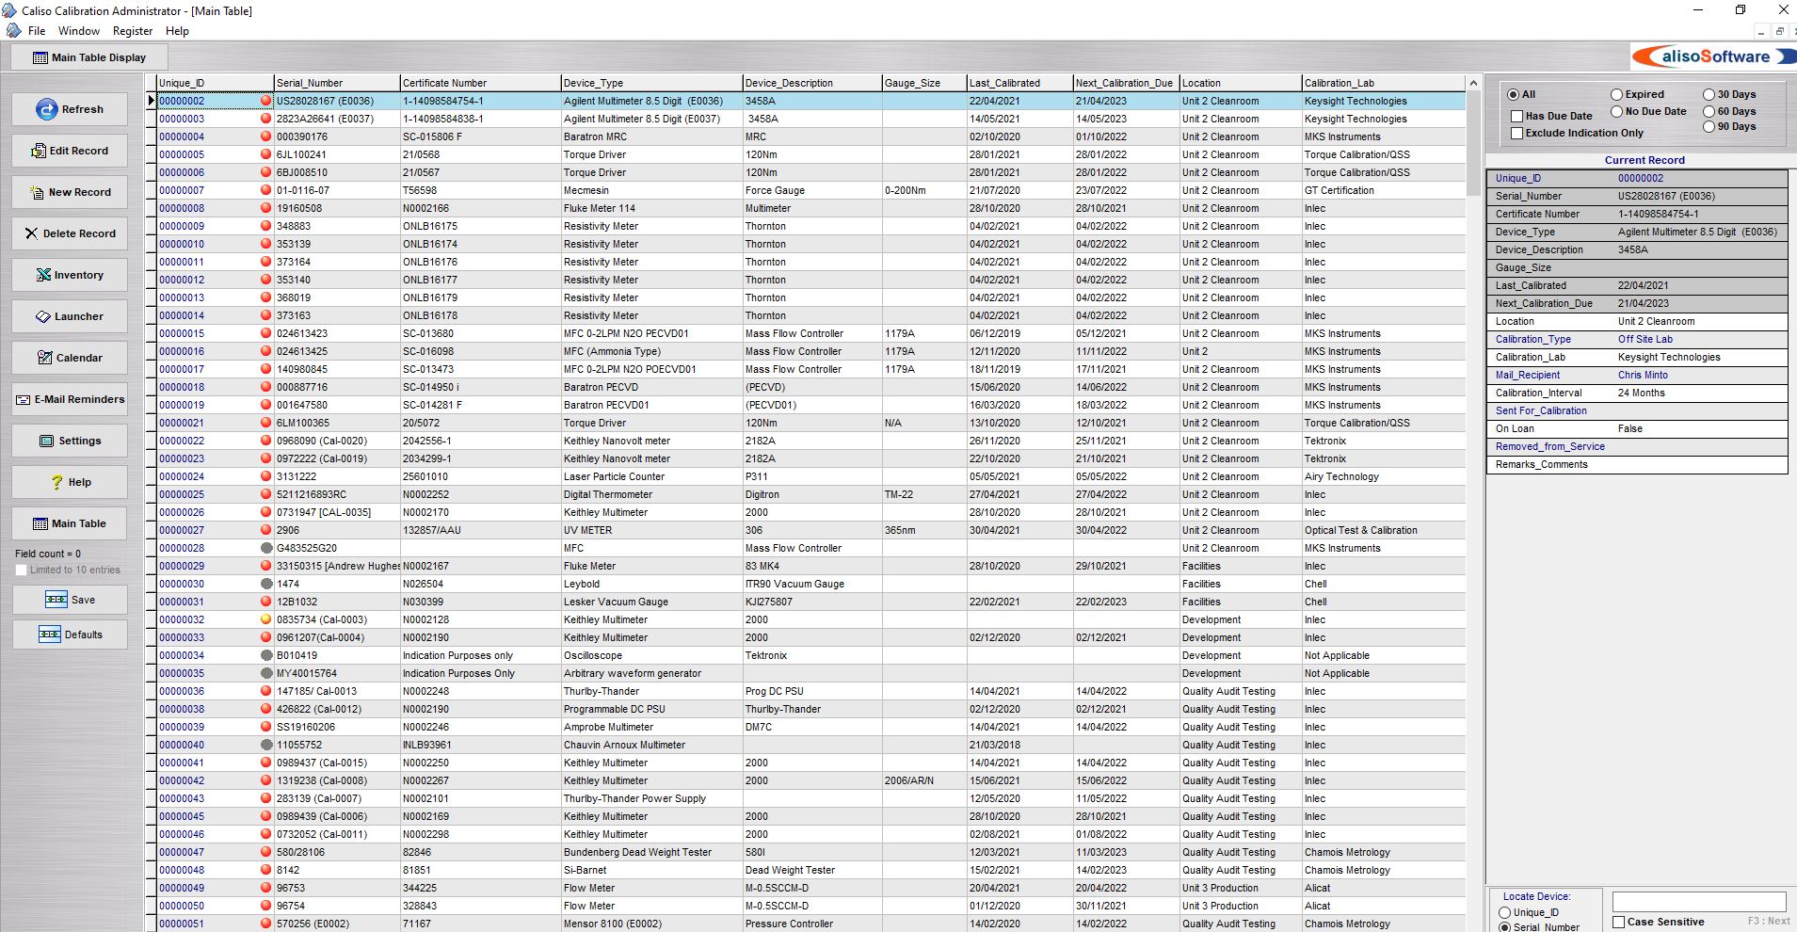The height and width of the screenshot is (932, 1797).
Task: Enable Exclude Indication Only checkbox
Action: coord(1516,133)
